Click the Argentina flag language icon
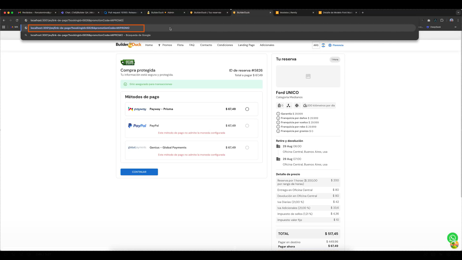 click(x=323, y=45)
